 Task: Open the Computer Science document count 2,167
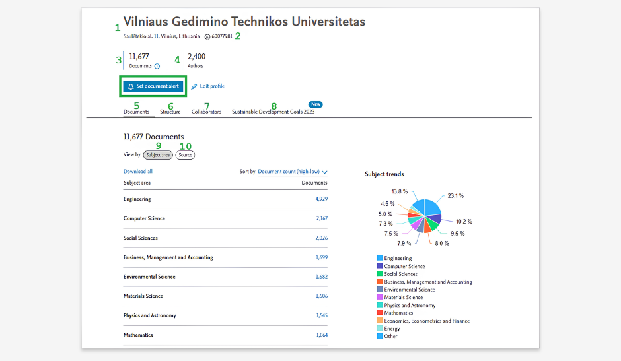pos(322,218)
